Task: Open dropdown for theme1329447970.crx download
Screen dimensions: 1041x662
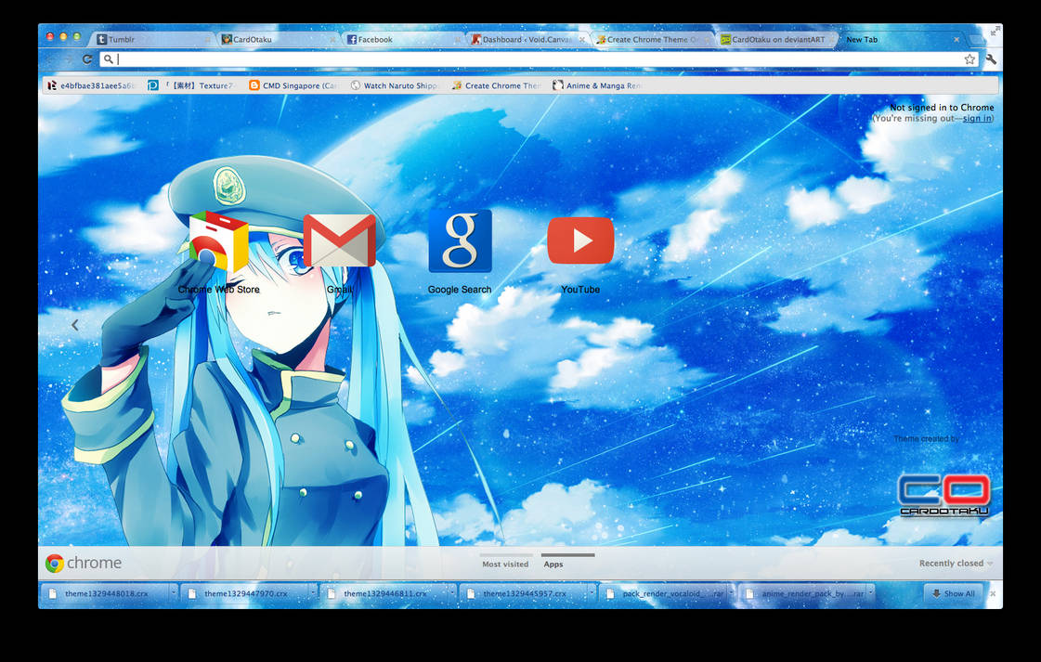Action: point(313,593)
